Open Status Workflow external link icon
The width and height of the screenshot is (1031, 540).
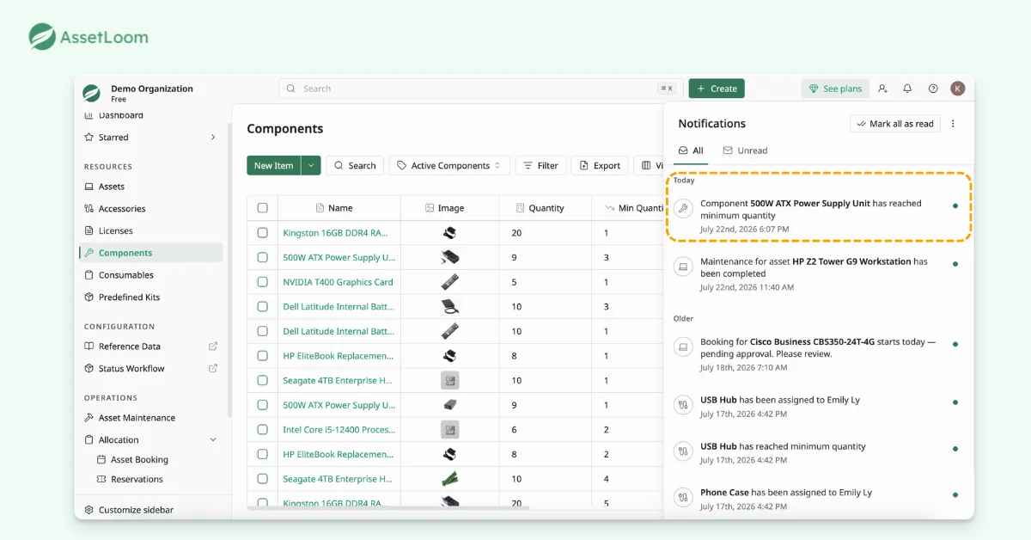[x=213, y=369]
